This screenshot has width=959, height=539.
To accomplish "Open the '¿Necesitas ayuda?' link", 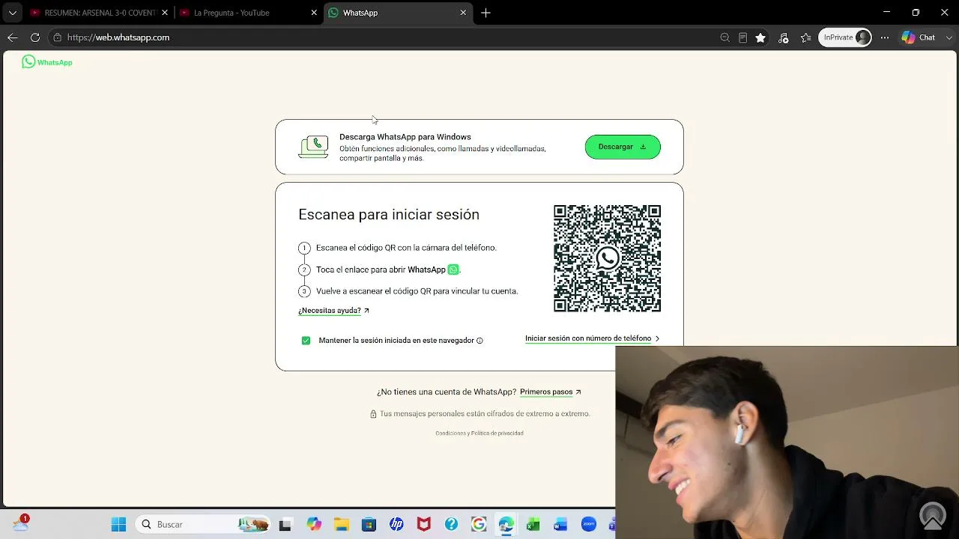I will pos(333,311).
